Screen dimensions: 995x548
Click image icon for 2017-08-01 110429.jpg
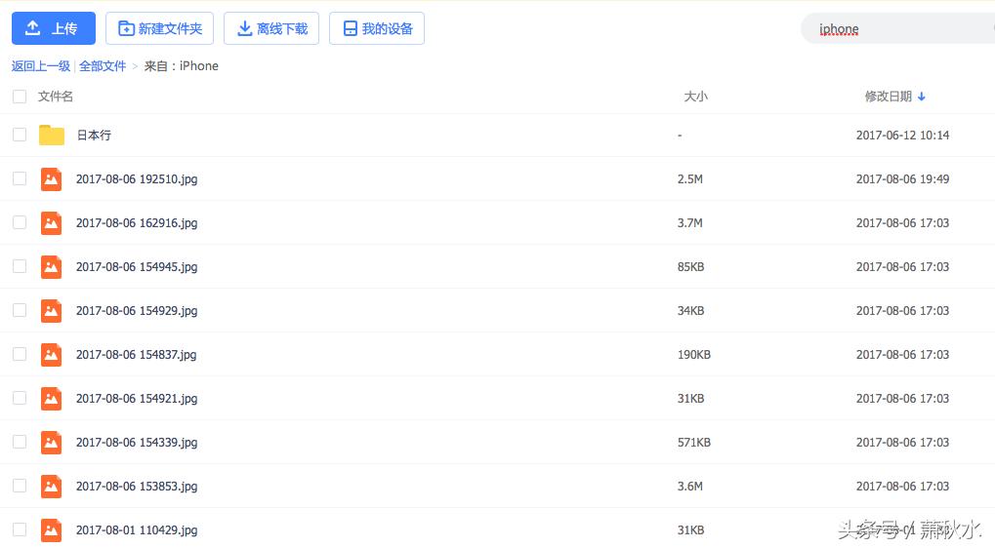pyautogui.click(x=52, y=530)
